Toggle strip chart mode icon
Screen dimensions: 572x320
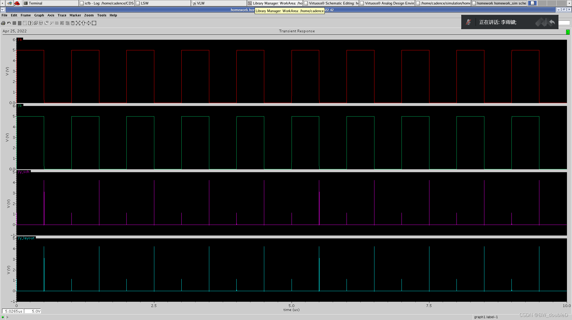[x=20, y=23]
